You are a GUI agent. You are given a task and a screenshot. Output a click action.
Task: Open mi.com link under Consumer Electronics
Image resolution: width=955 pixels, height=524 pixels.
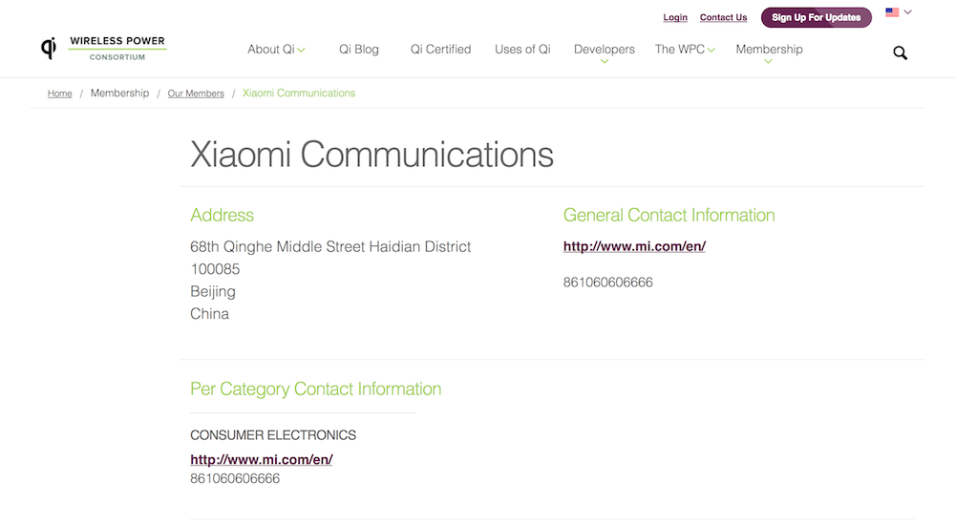[262, 459]
